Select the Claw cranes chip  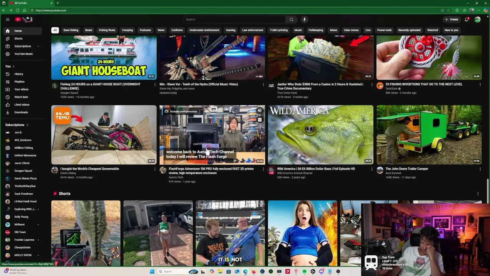coord(351,30)
